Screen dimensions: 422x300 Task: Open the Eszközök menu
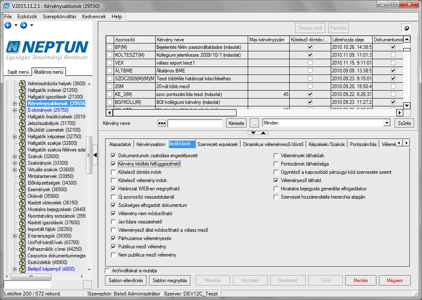(27, 17)
